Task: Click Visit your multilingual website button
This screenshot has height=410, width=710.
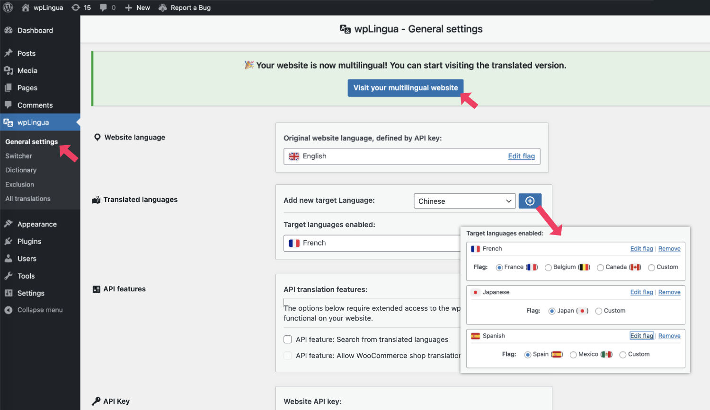Action: coord(406,88)
